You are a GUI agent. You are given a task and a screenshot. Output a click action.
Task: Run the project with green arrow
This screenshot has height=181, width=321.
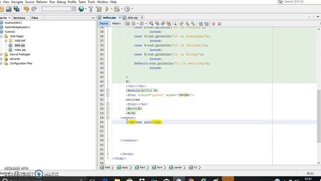tap(107, 9)
